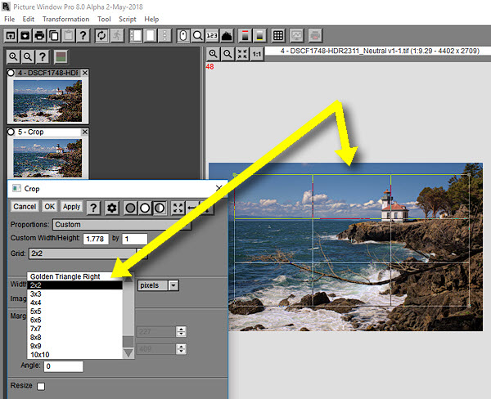Image resolution: width=491 pixels, height=399 pixels.
Task: Select the grid icon in main toolbar
Action: click(x=278, y=35)
